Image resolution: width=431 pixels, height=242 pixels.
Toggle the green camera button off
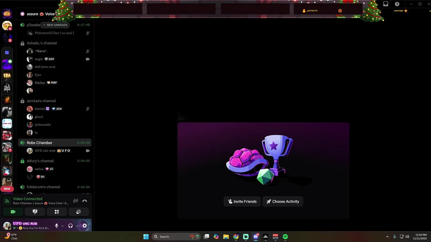(13, 212)
